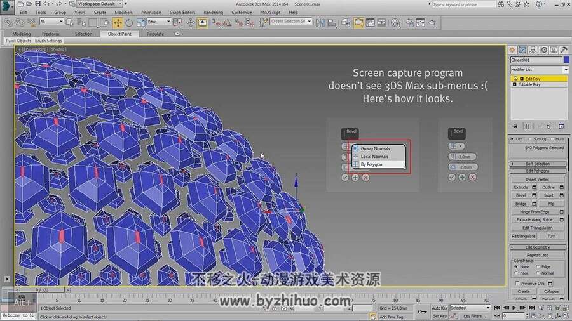Select the None constraint radio button
The height and width of the screenshot is (321, 572).
coord(516,267)
